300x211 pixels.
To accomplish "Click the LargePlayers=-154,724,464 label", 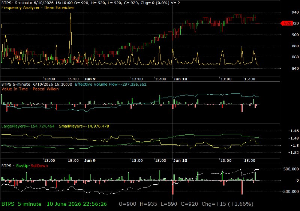I will tap(28, 126).
